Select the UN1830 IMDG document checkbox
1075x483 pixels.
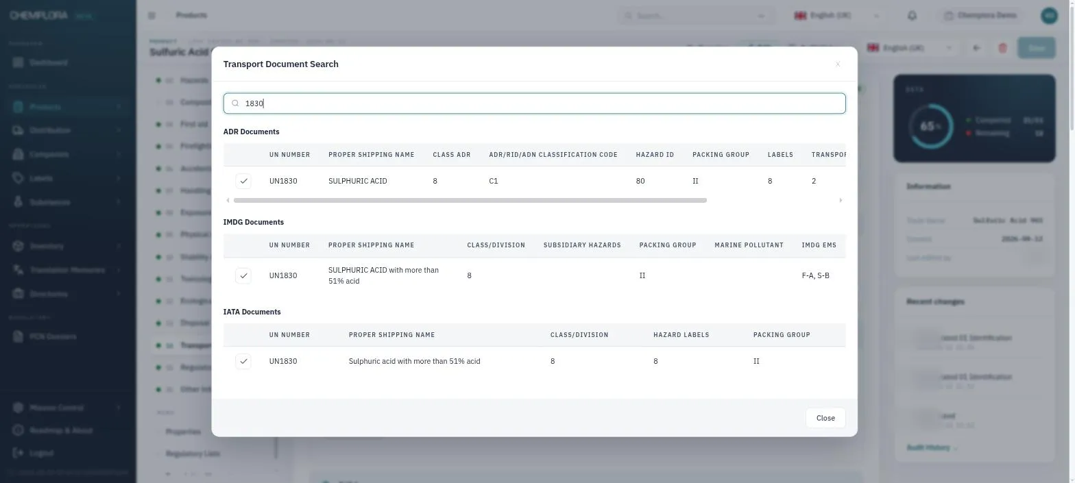click(243, 275)
